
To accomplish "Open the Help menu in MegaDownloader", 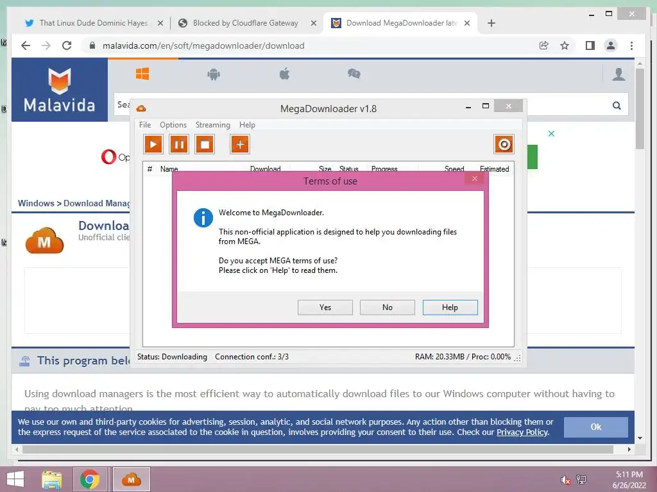I will coord(247,125).
